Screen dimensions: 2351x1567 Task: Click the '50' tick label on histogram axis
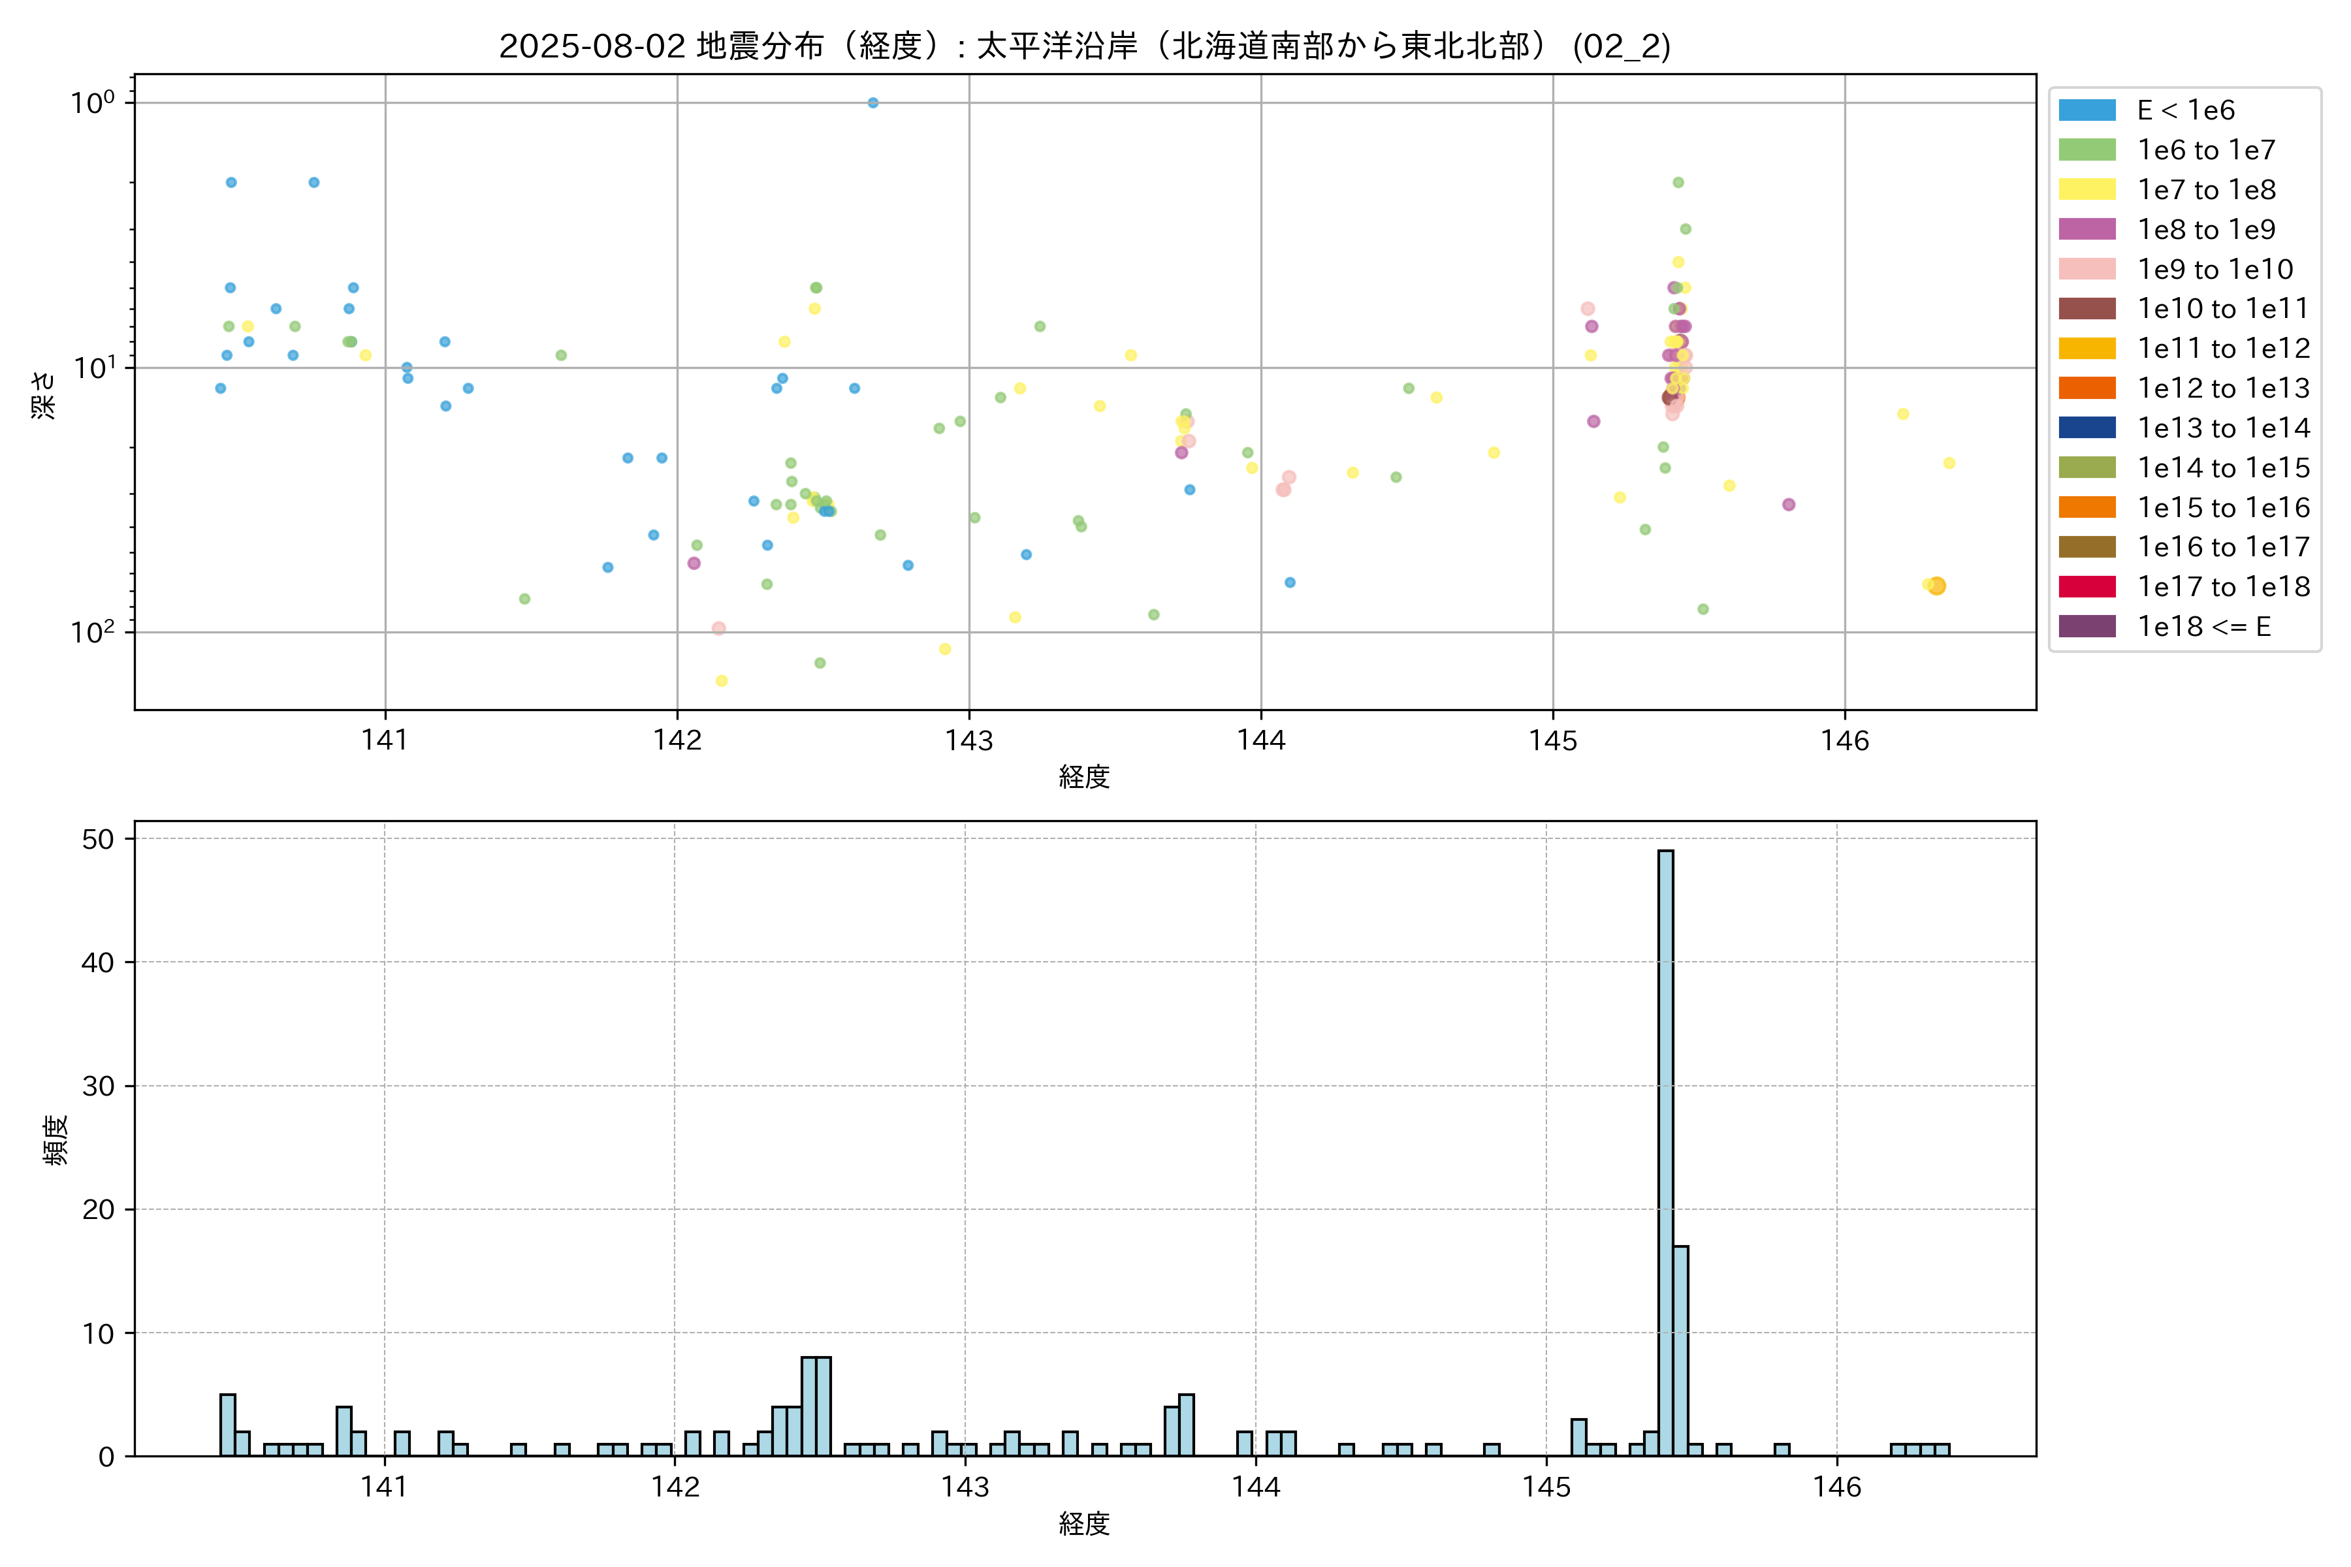pos(98,840)
